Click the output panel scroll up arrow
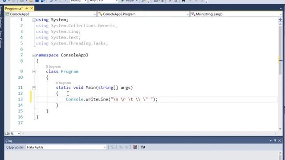This screenshot has width=285, height=160. (x=280, y=153)
